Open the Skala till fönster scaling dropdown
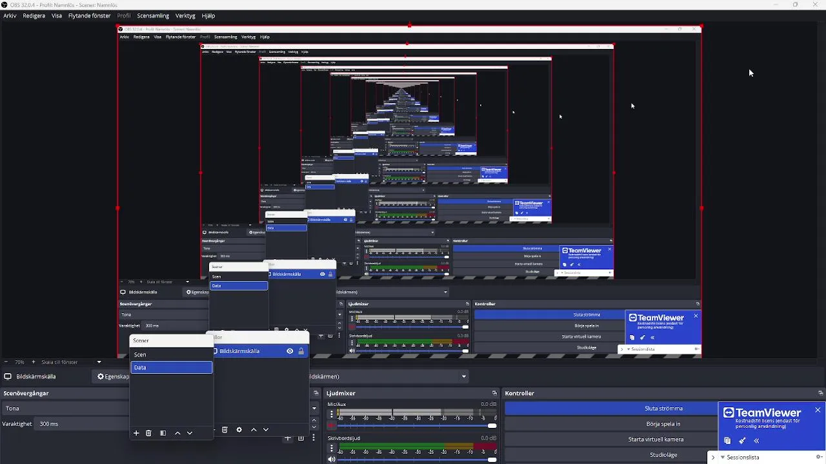This screenshot has width=826, height=464. pos(71,362)
